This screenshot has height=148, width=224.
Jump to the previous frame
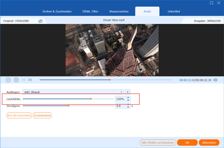[x=24, y=80]
